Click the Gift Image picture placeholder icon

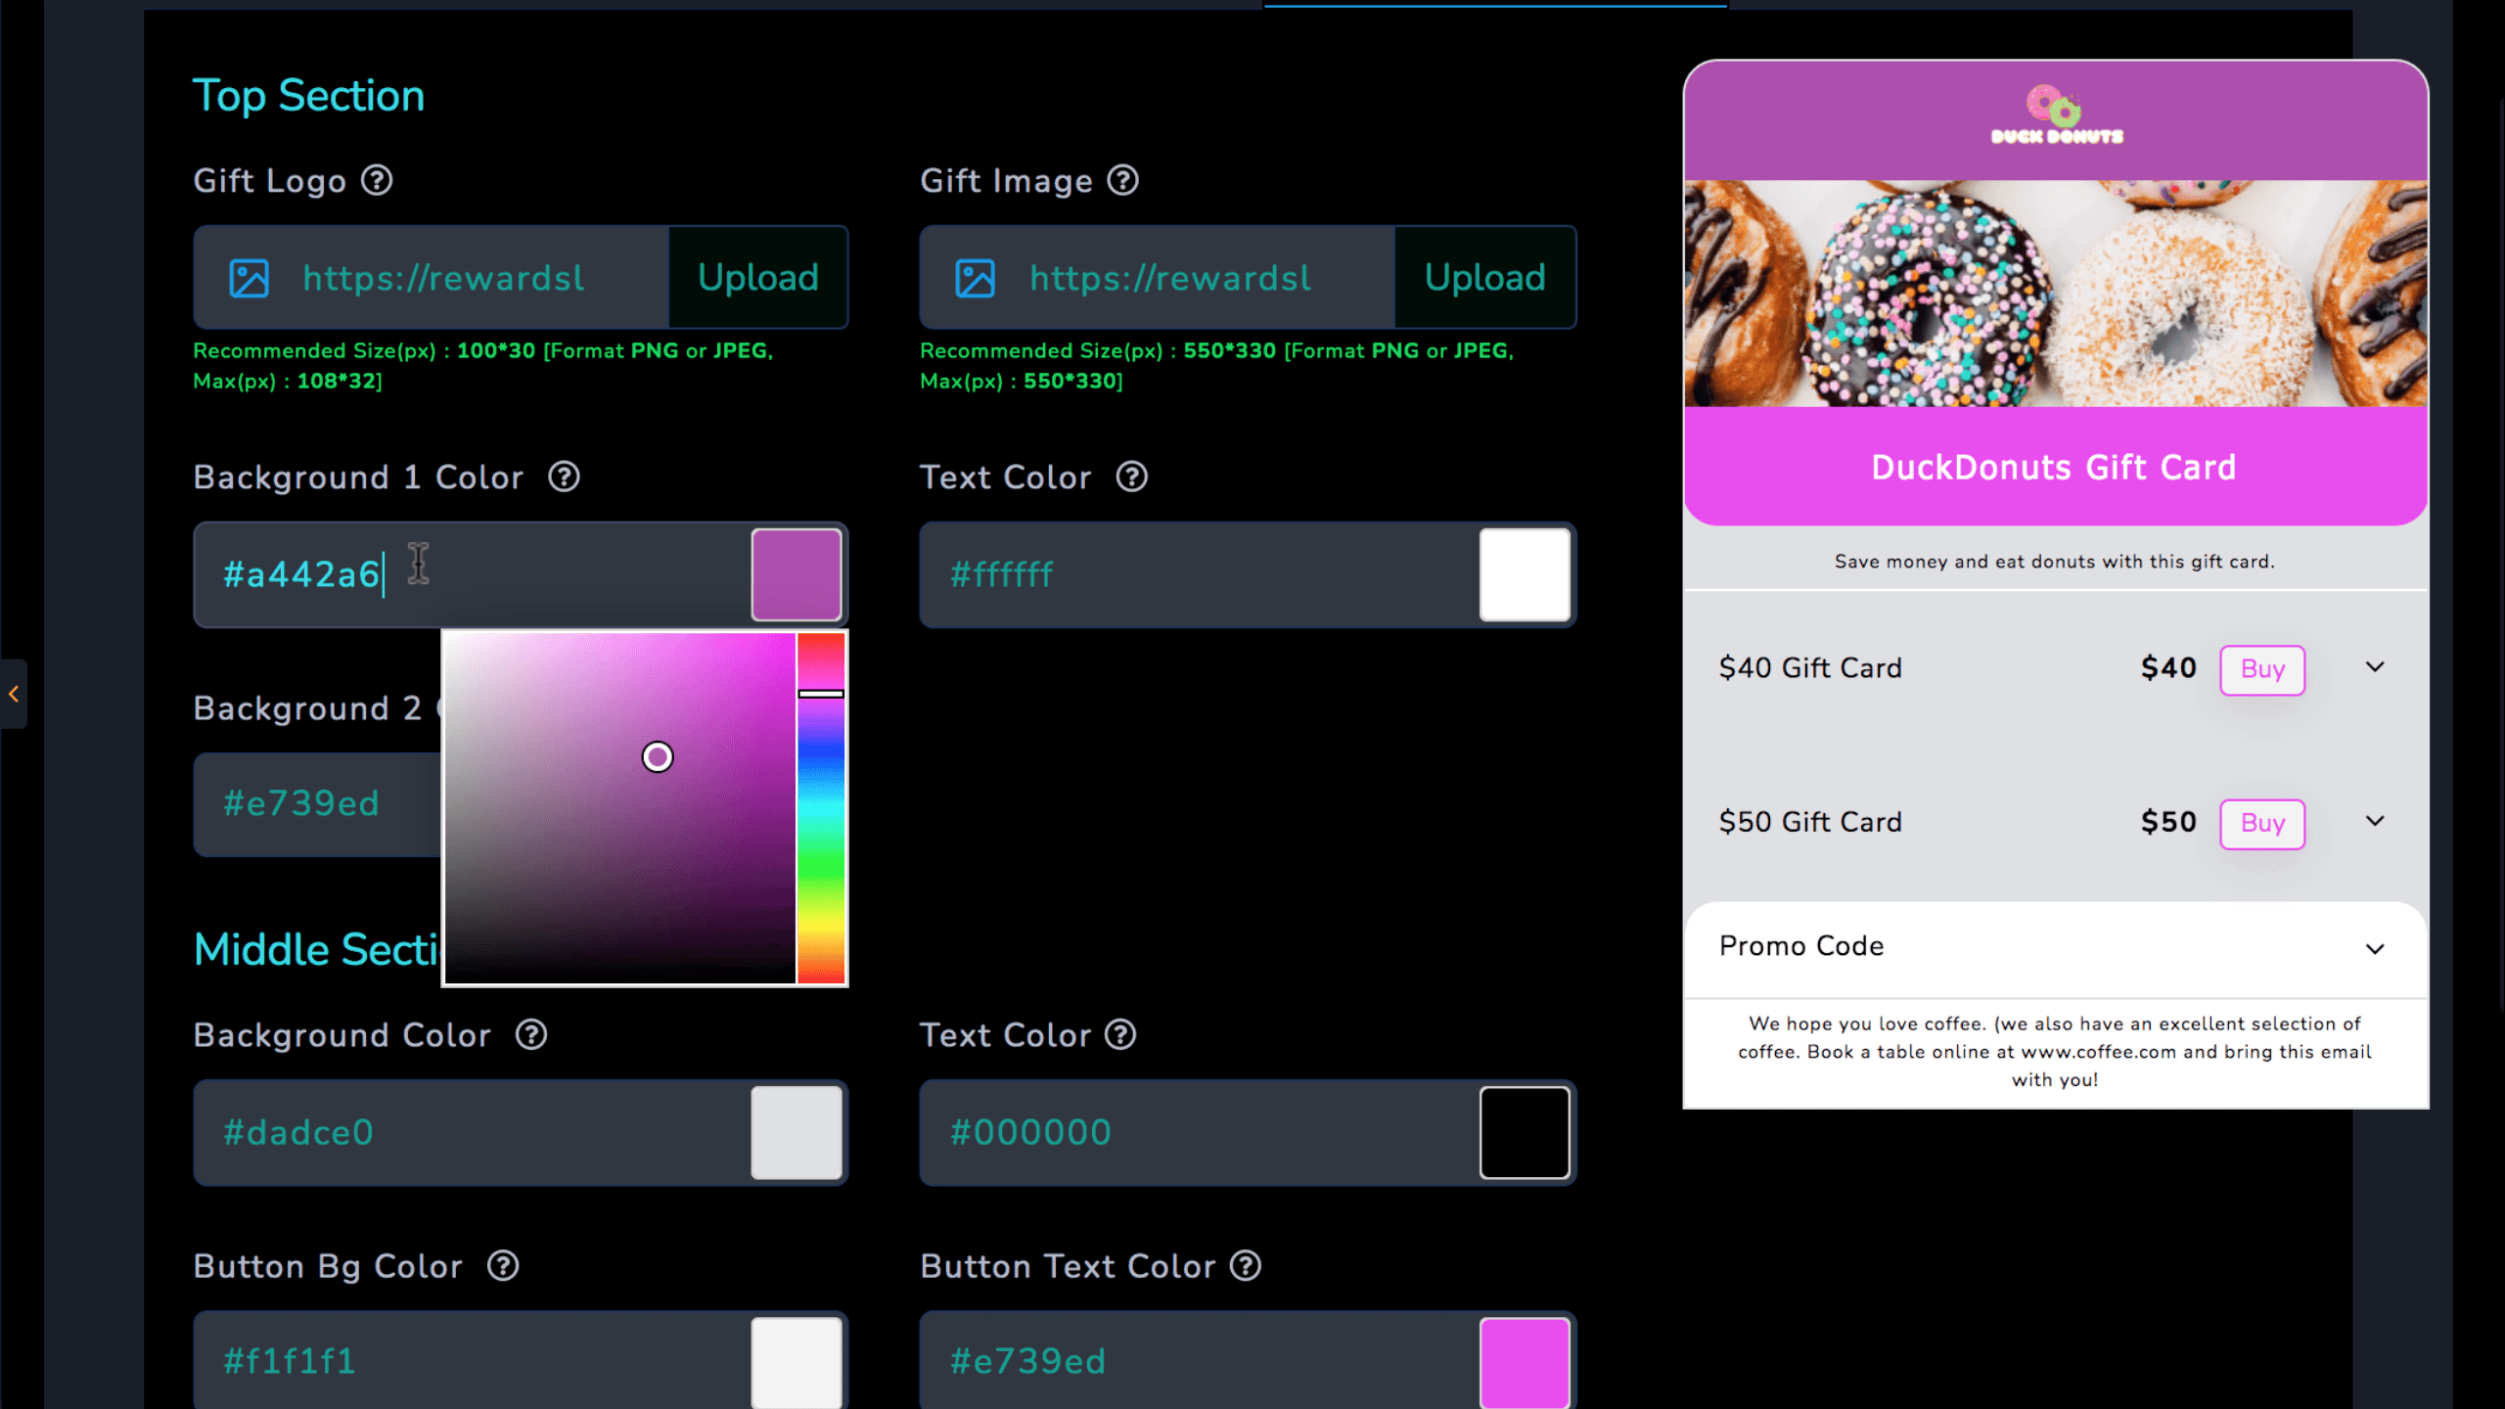[975, 278]
